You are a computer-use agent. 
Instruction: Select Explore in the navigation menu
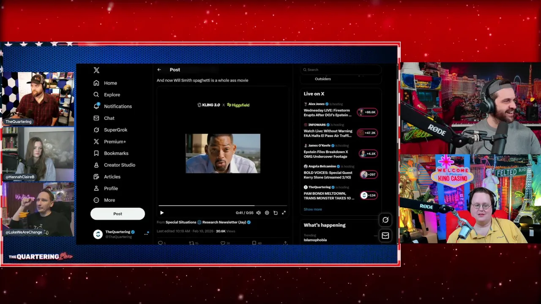112,95
